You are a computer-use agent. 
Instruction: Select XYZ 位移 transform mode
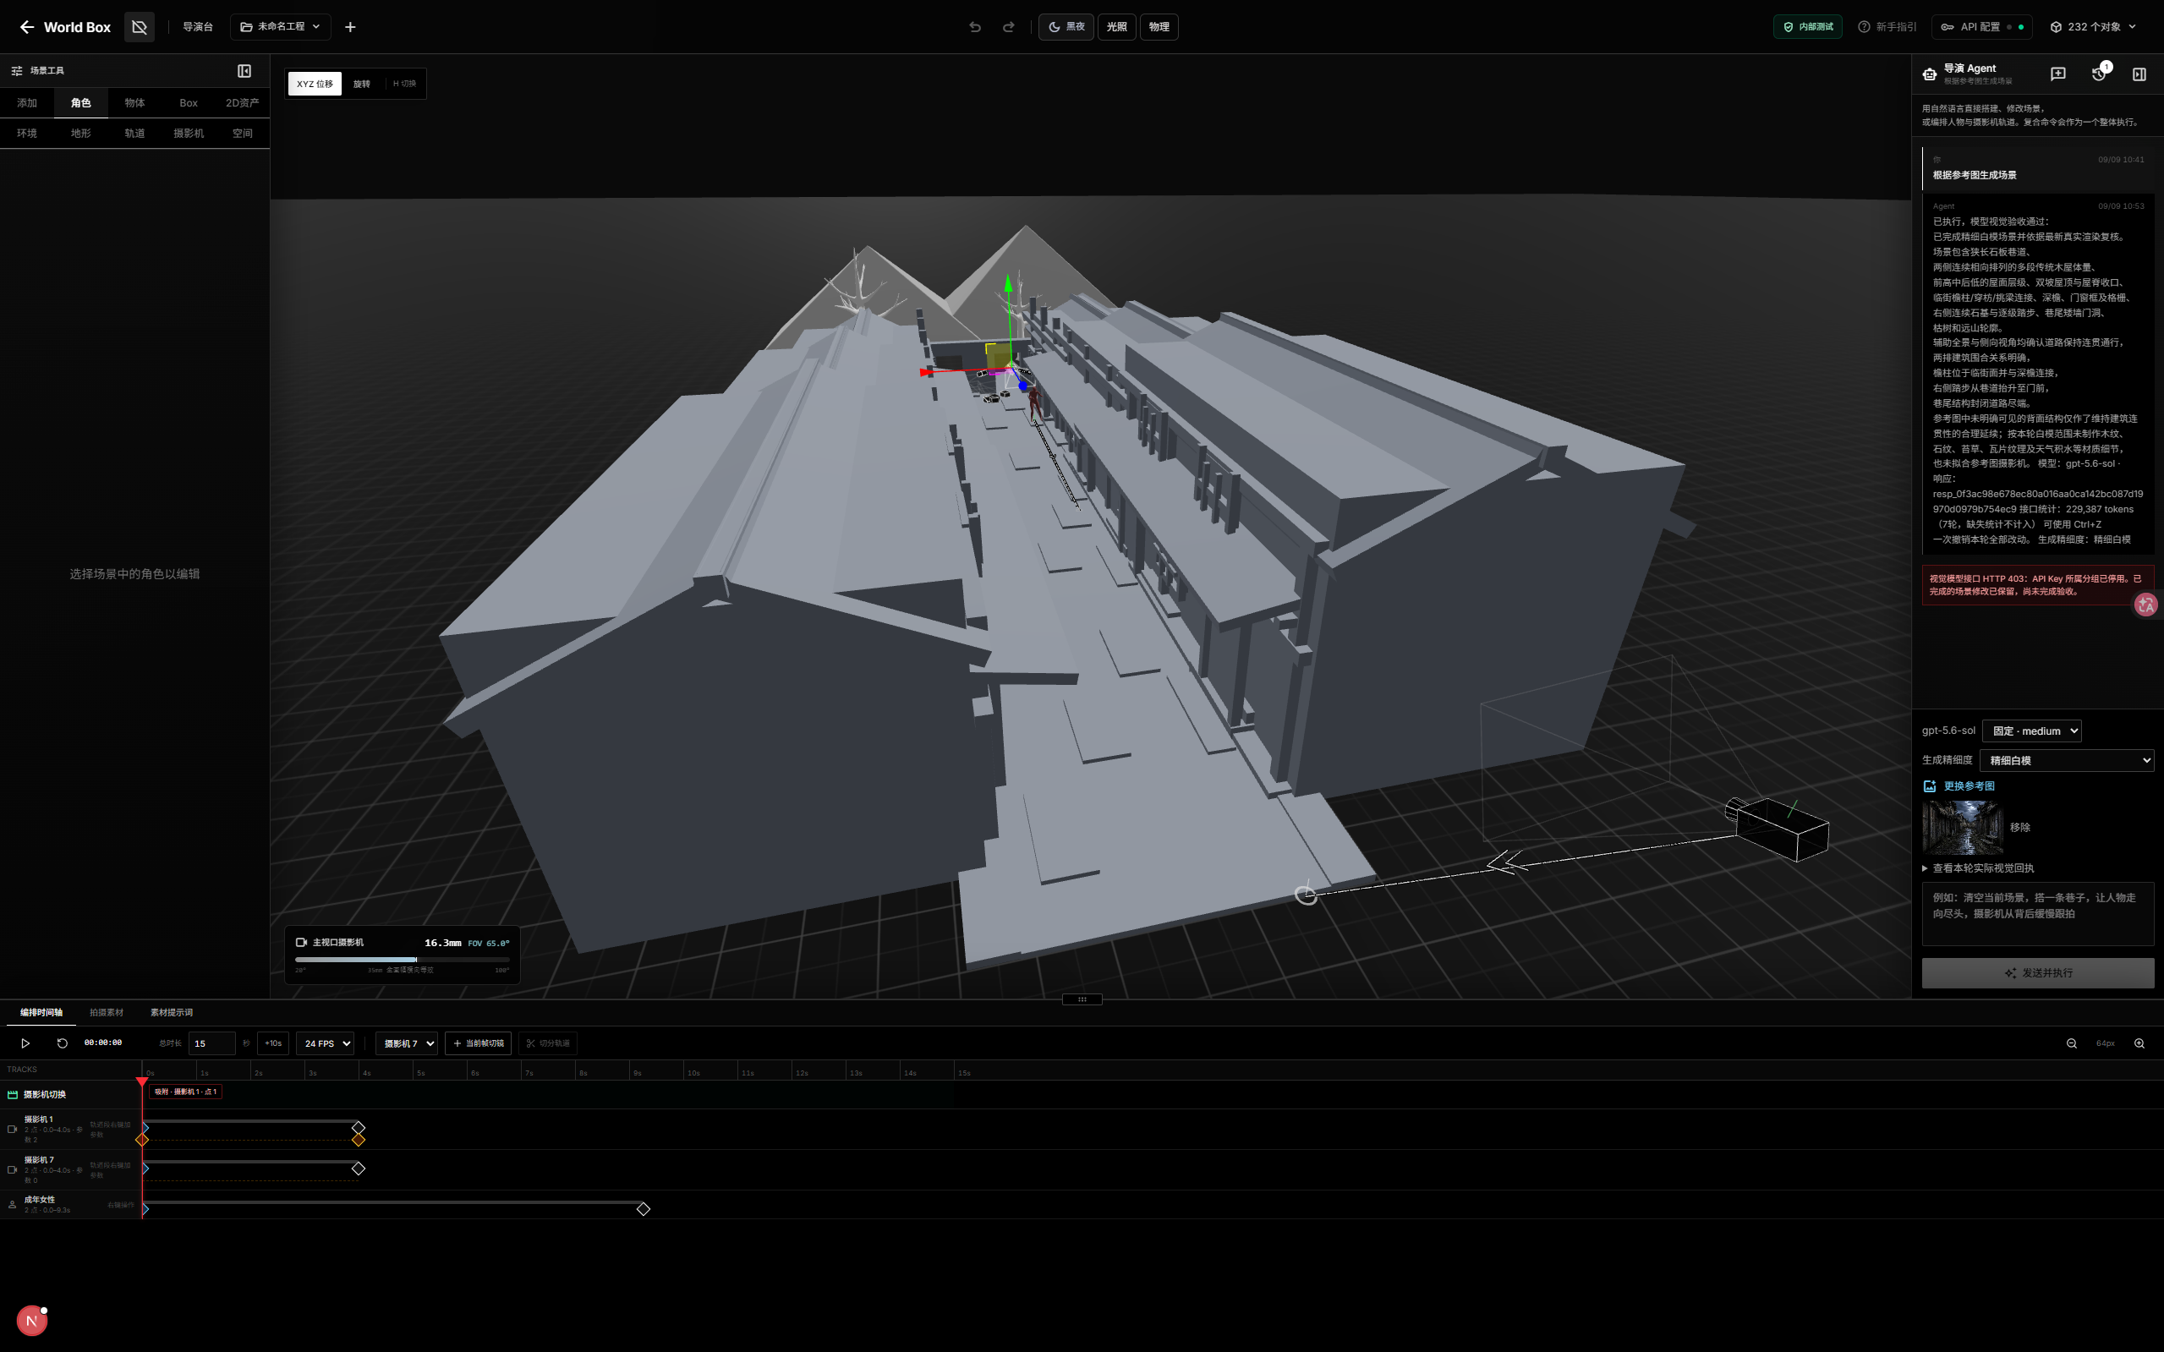315,84
